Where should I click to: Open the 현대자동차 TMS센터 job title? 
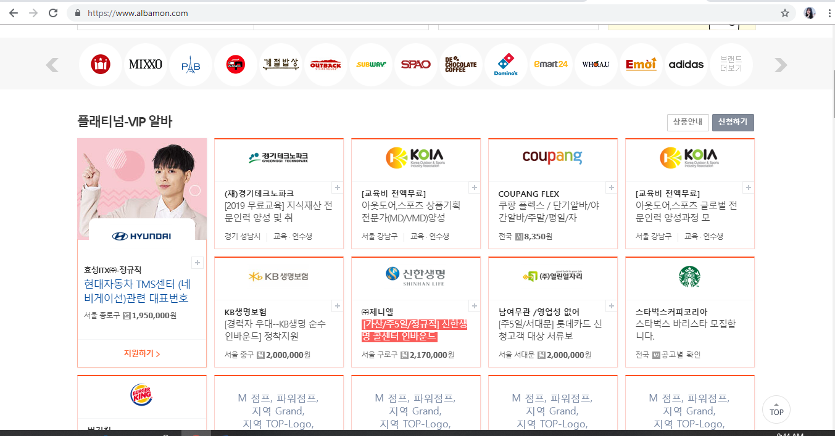pos(138,291)
